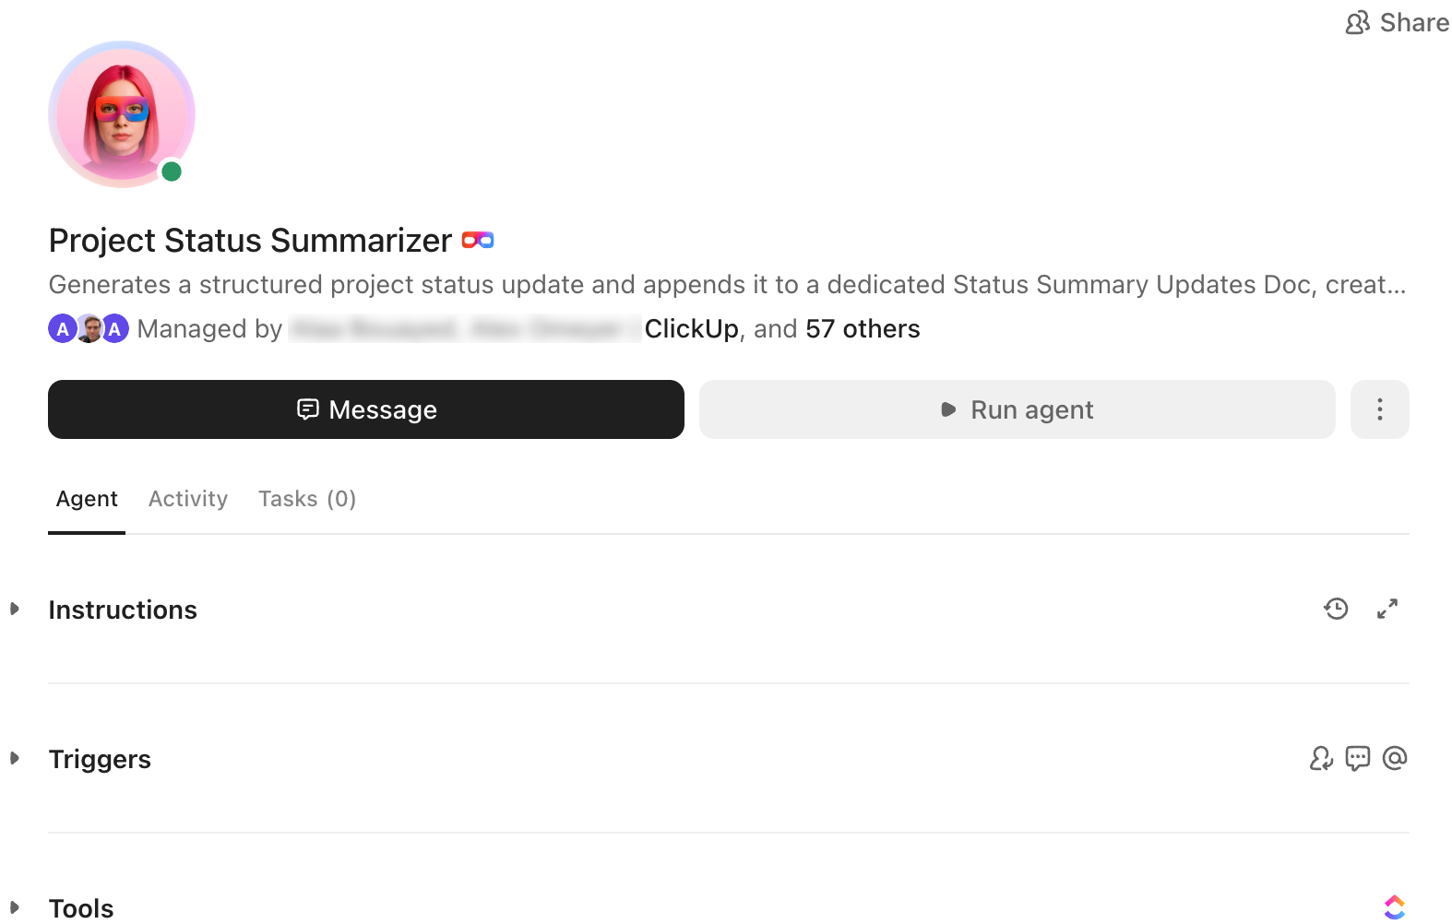
Task: Click the agent profile avatar picture
Action: click(x=121, y=113)
